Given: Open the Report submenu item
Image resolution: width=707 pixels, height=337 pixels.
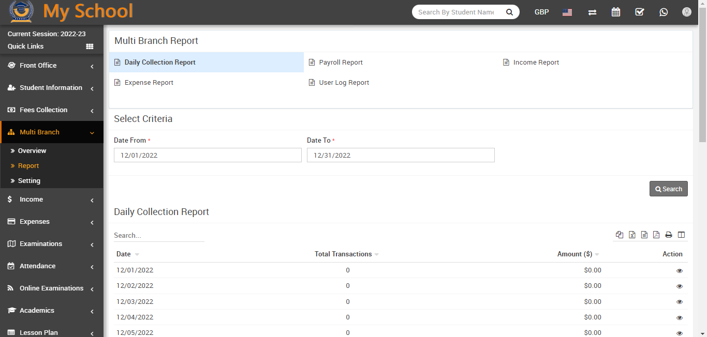Looking at the screenshot, I should coord(28,166).
